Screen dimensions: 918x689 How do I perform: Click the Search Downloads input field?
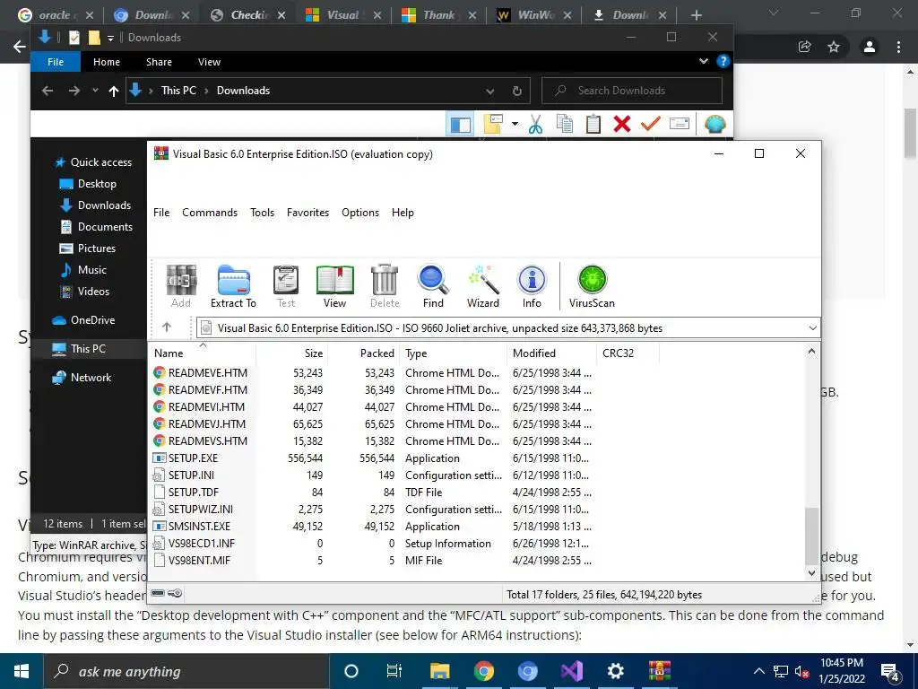tap(632, 91)
